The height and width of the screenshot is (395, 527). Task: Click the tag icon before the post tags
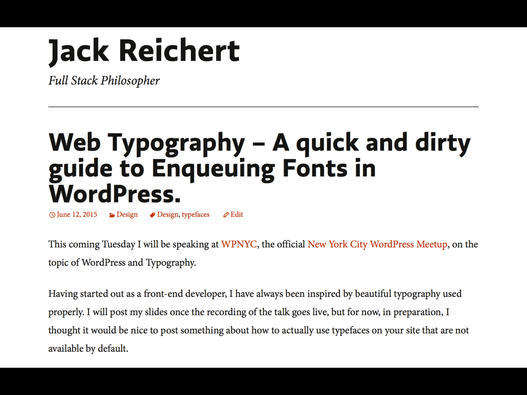(x=152, y=215)
